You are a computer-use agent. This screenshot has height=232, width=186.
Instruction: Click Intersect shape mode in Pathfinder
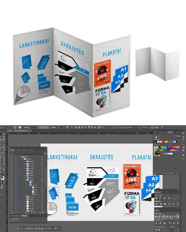coord(165,198)
